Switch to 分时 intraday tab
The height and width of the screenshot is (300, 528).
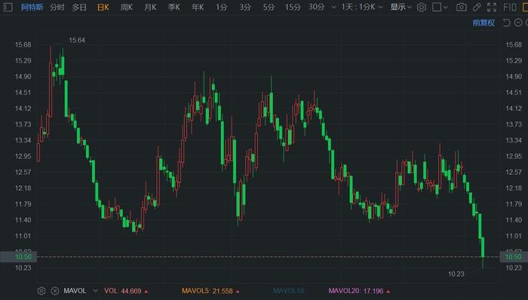[57, 7]
